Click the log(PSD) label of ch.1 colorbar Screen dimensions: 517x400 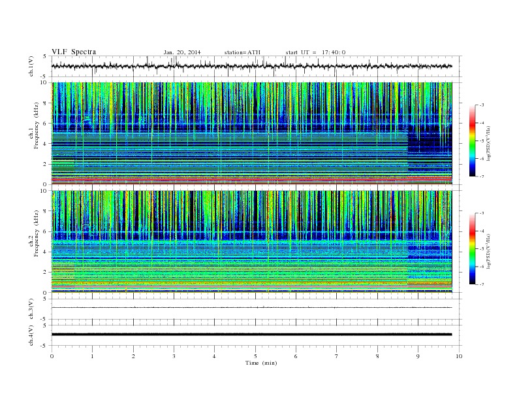[488, 143]
